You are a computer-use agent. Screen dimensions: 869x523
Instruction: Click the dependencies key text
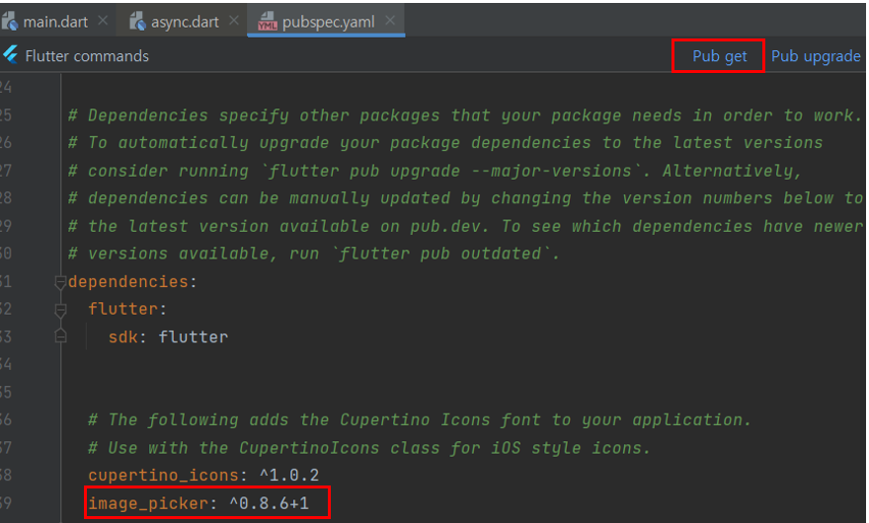(128, 281)
